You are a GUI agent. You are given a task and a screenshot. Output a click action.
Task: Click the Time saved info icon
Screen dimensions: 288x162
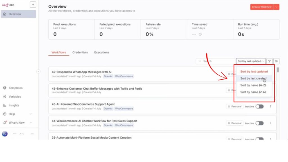coord(200,34)
